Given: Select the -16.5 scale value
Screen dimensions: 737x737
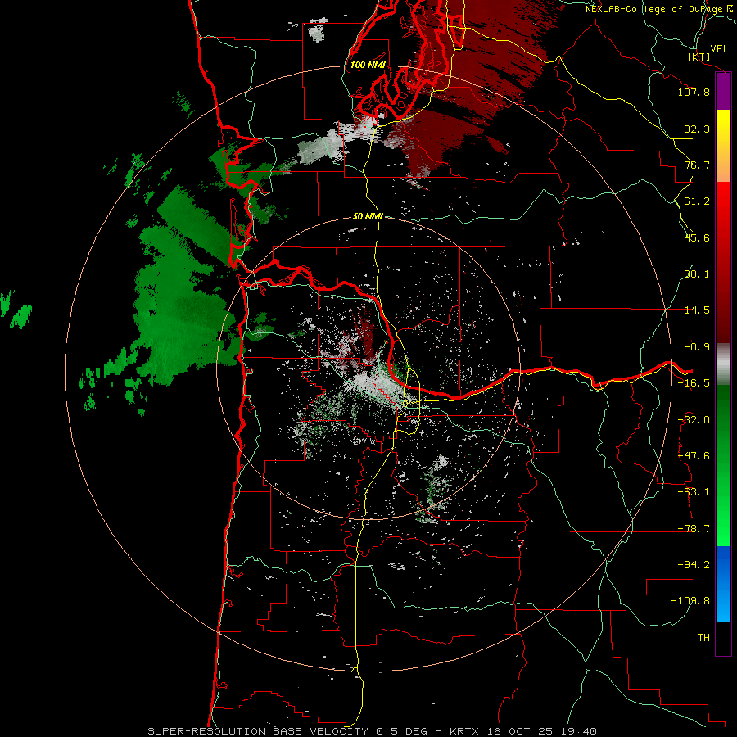Looking at the screenshot, I should (x=694, y=383).
